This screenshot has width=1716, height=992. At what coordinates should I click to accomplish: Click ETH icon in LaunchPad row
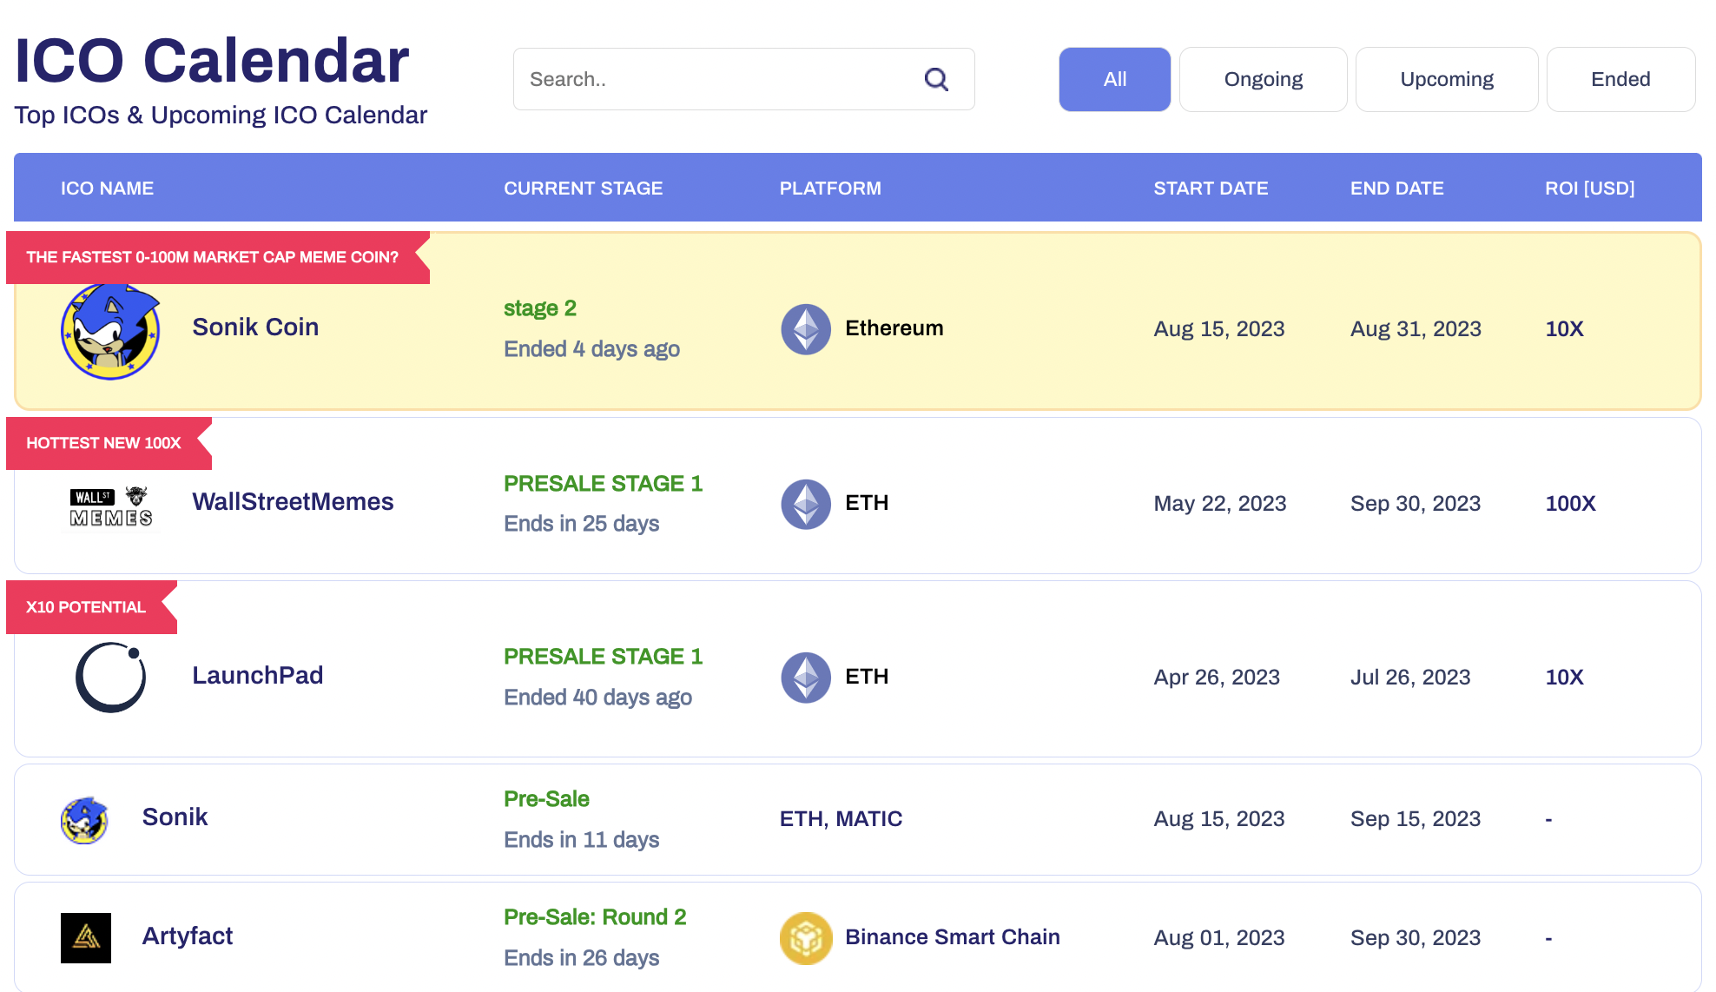806,678
